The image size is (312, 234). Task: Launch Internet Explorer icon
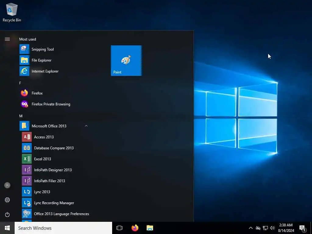(24, 71)
